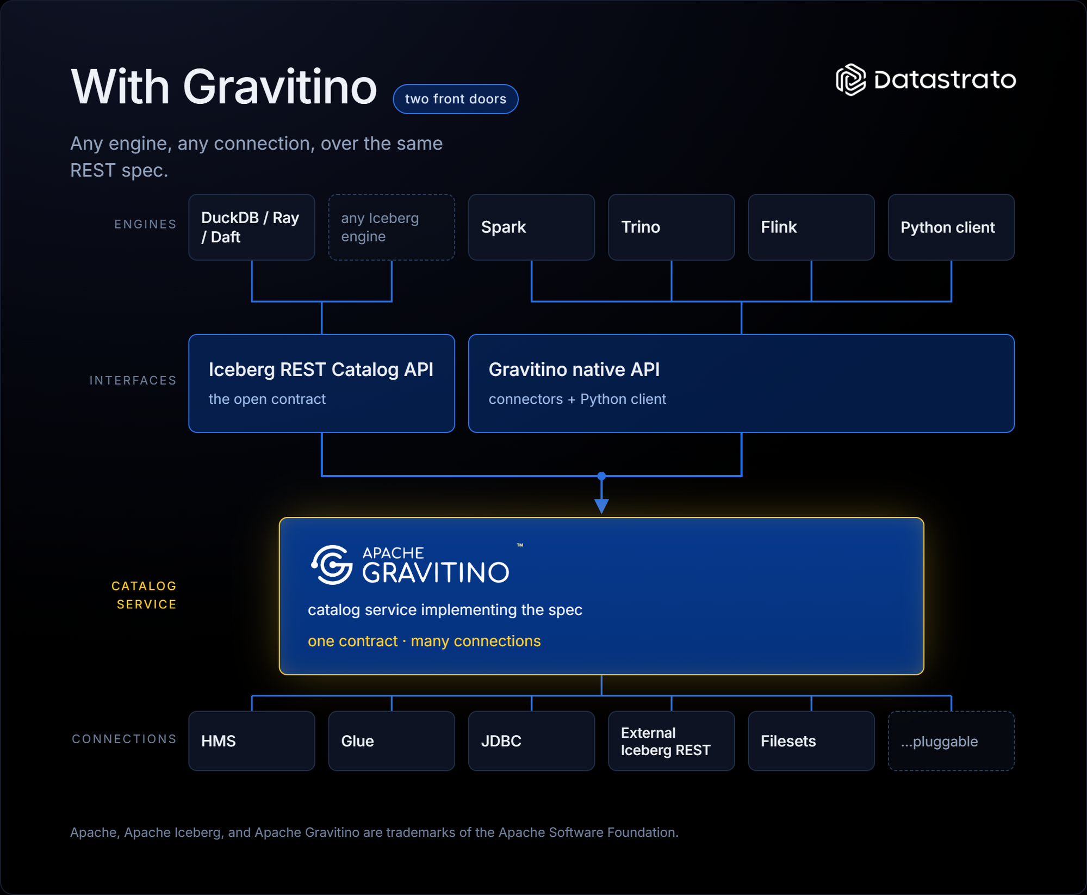The image size is (1087, 895).
Task: Click the 'Any engine, any connection' subtitle
Action: point(256,157)
